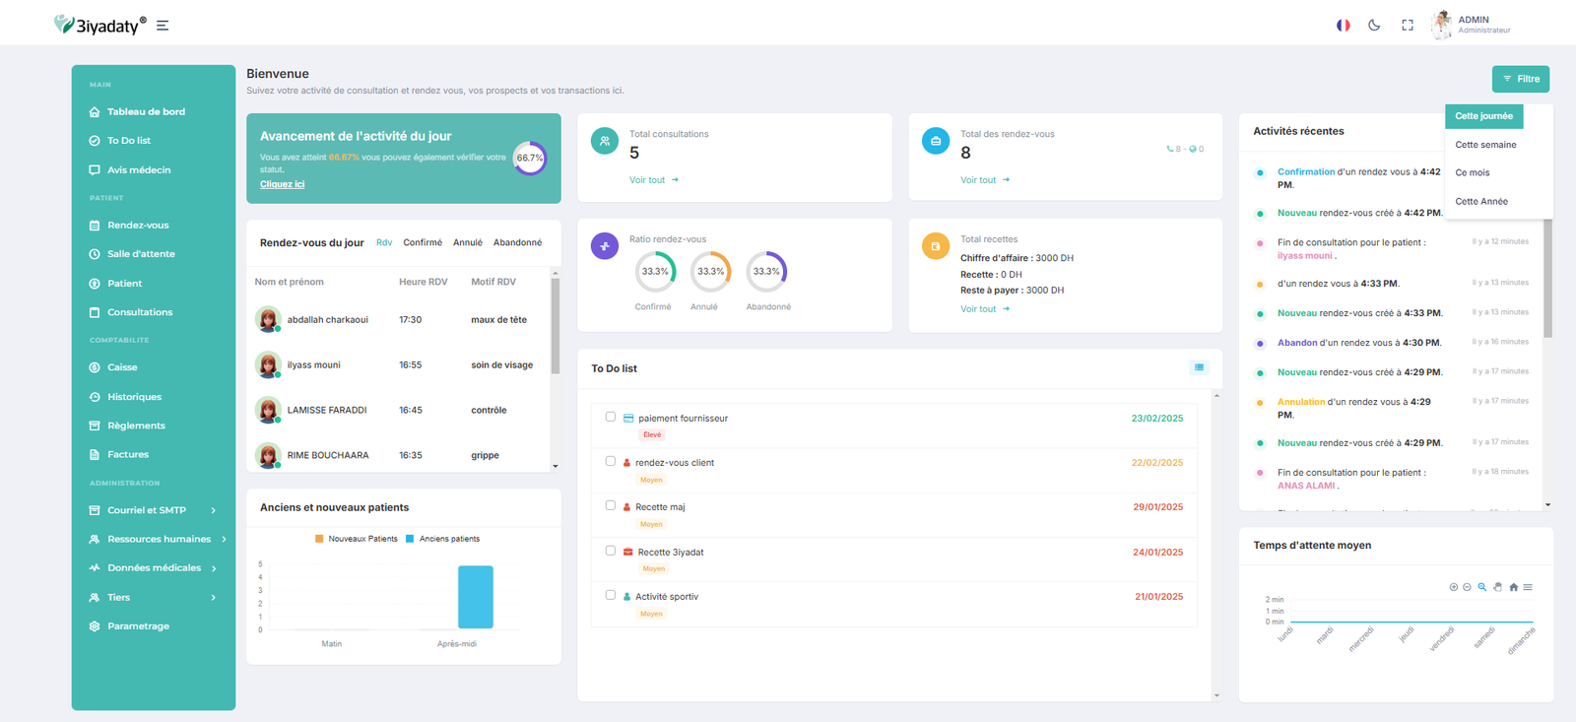Click the fullscreen icon in header
Image resolution: width=1576 pixels, height=722 pixels.
click(1408, 26)
